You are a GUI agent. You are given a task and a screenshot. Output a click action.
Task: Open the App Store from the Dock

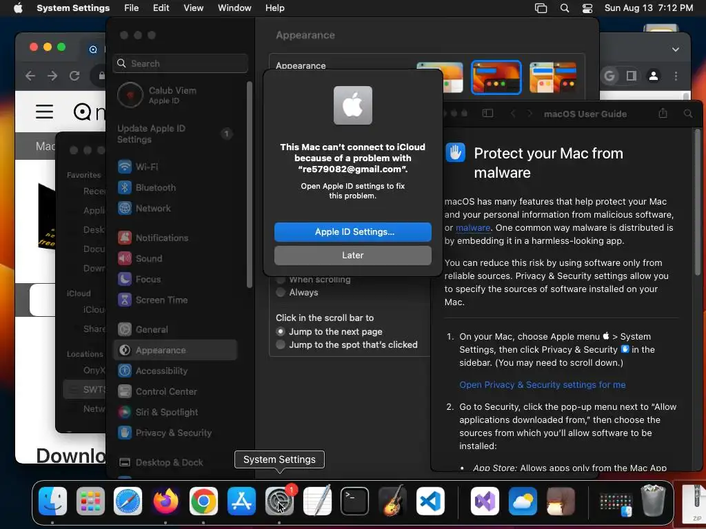[241, 501]
